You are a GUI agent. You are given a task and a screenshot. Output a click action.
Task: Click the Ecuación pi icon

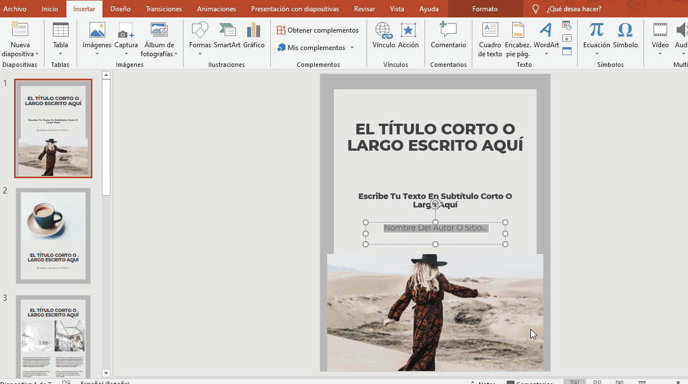pos(596,30)
